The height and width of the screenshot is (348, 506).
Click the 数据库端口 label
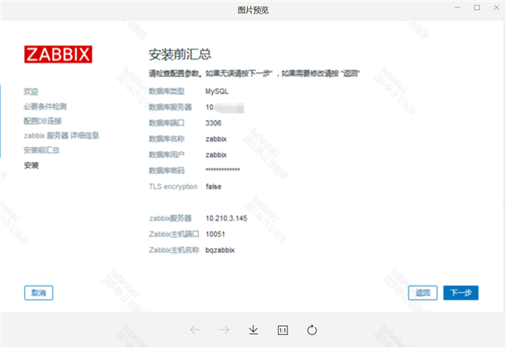[x=167, y=123]
